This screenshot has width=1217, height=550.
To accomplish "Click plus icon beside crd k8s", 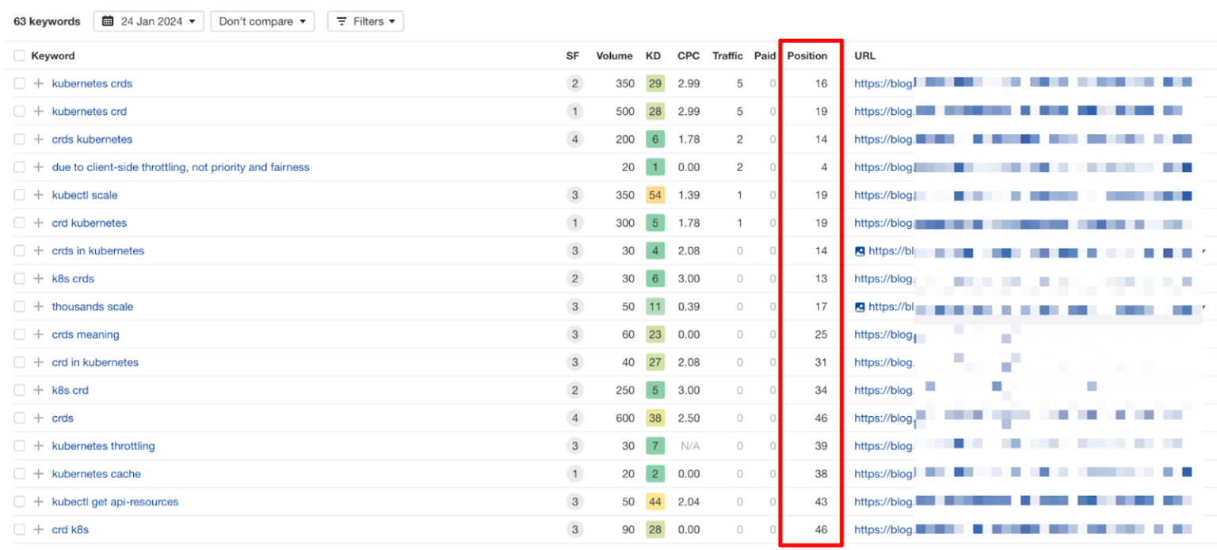I will (x=38, y=529).
